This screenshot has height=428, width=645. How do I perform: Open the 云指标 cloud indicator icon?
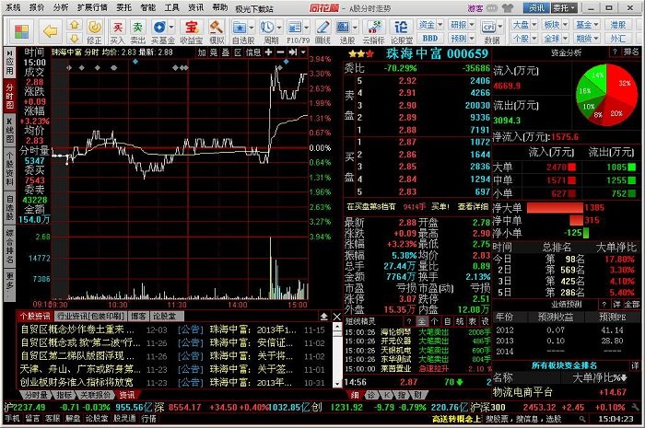373,28
